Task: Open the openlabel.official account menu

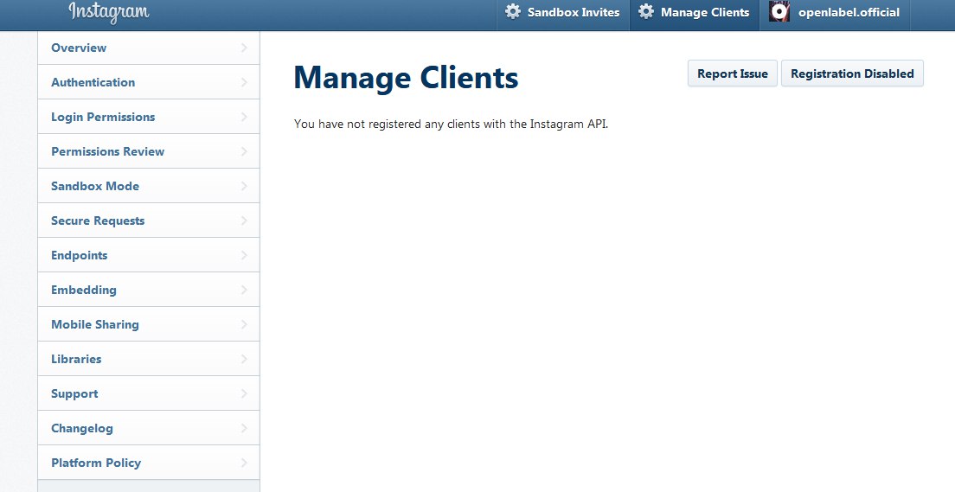Action: pos(835,15)
